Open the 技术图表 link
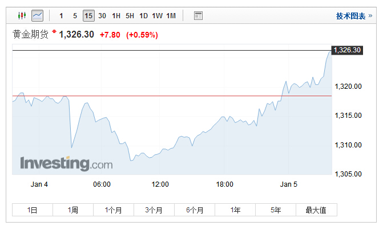 coord(354,16)
